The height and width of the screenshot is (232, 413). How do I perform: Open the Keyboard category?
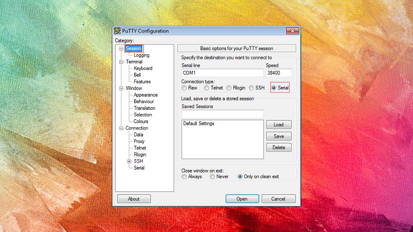click(x=143, y=68)
